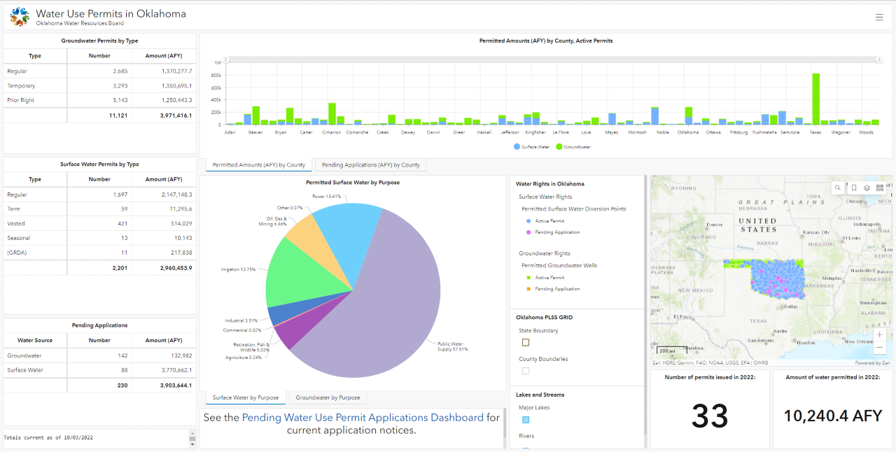Screen dimensions: 896x452
Task: Grab the left handle of chart range slider
Action: pyautogui.click(x=225, y=60)
